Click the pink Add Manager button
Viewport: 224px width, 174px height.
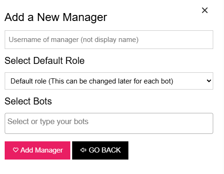pyautogui.click(x=37, y=150)
